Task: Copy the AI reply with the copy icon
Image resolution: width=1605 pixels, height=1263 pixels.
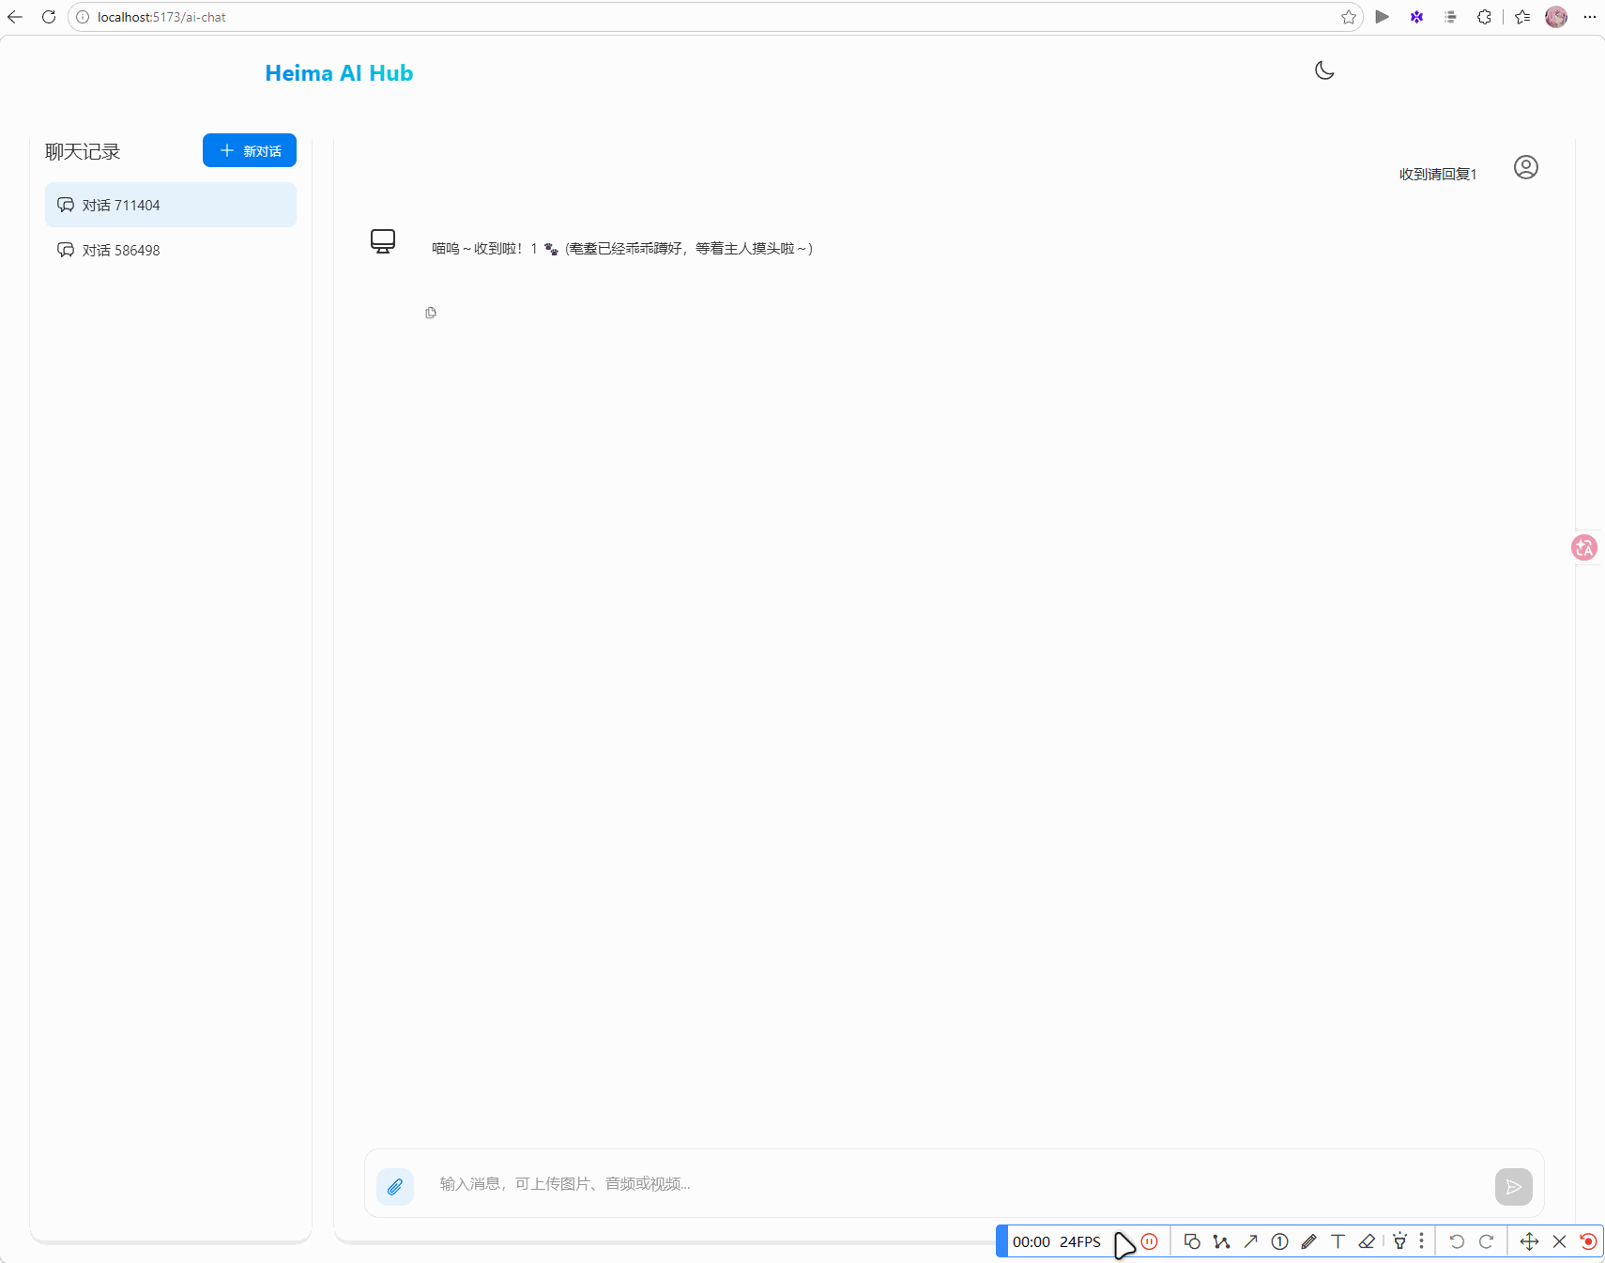Action: pyautogui.click(x=431, y=313)
